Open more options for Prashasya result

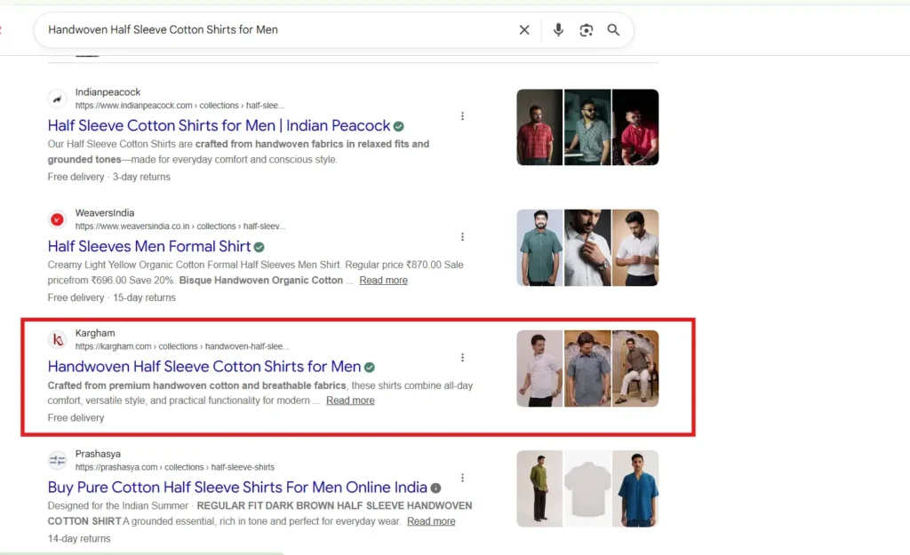[x=462, y=478]
